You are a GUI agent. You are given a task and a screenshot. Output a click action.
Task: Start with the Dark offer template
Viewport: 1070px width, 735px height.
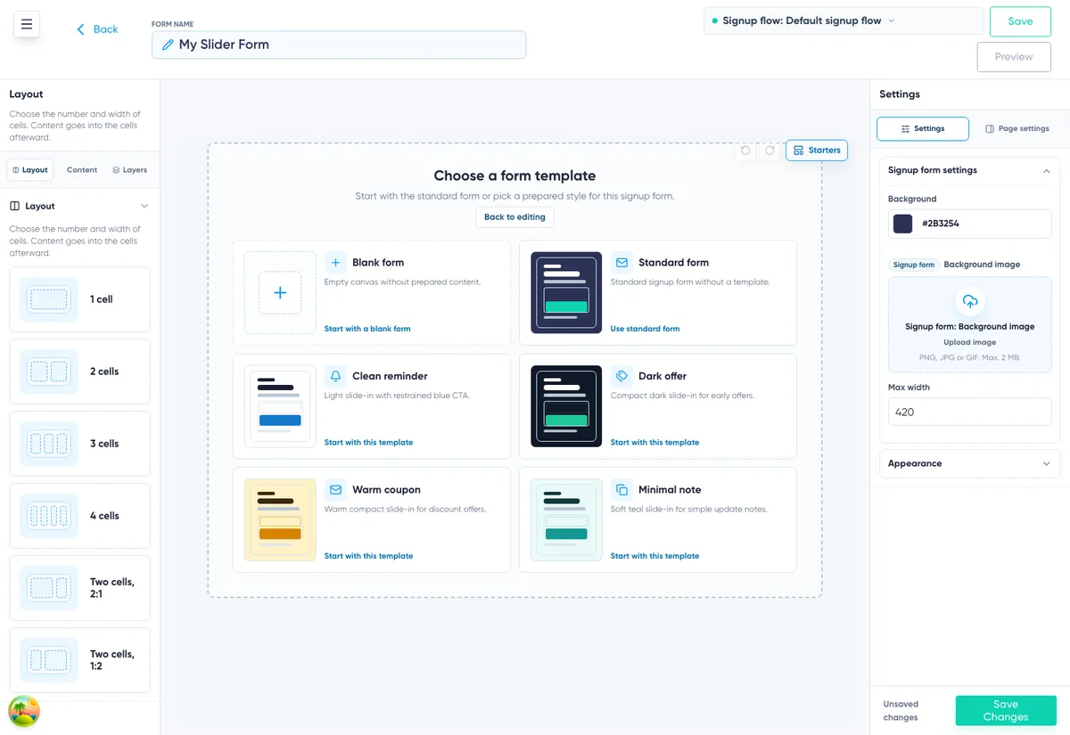(654, 443)
